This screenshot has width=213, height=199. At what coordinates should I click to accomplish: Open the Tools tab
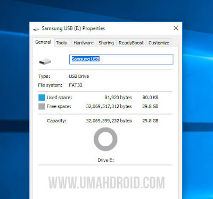(61, 43)
